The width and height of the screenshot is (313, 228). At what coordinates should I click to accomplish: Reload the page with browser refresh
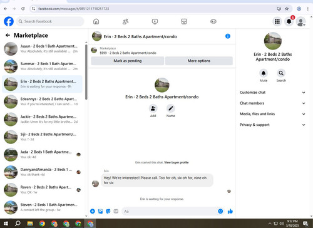click(23, 9)
